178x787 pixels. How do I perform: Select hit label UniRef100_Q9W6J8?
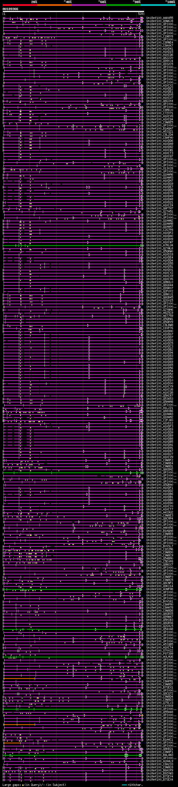[x=160, y=21]
